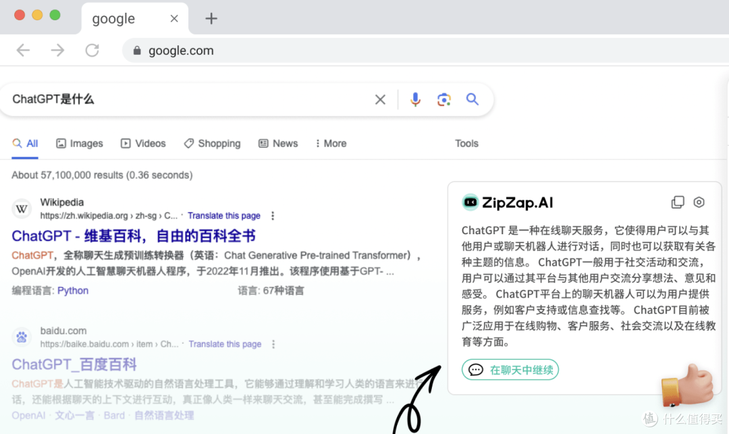Click the About 57,100,000 results text
The image size is (729, 434).
pos(103,175)
